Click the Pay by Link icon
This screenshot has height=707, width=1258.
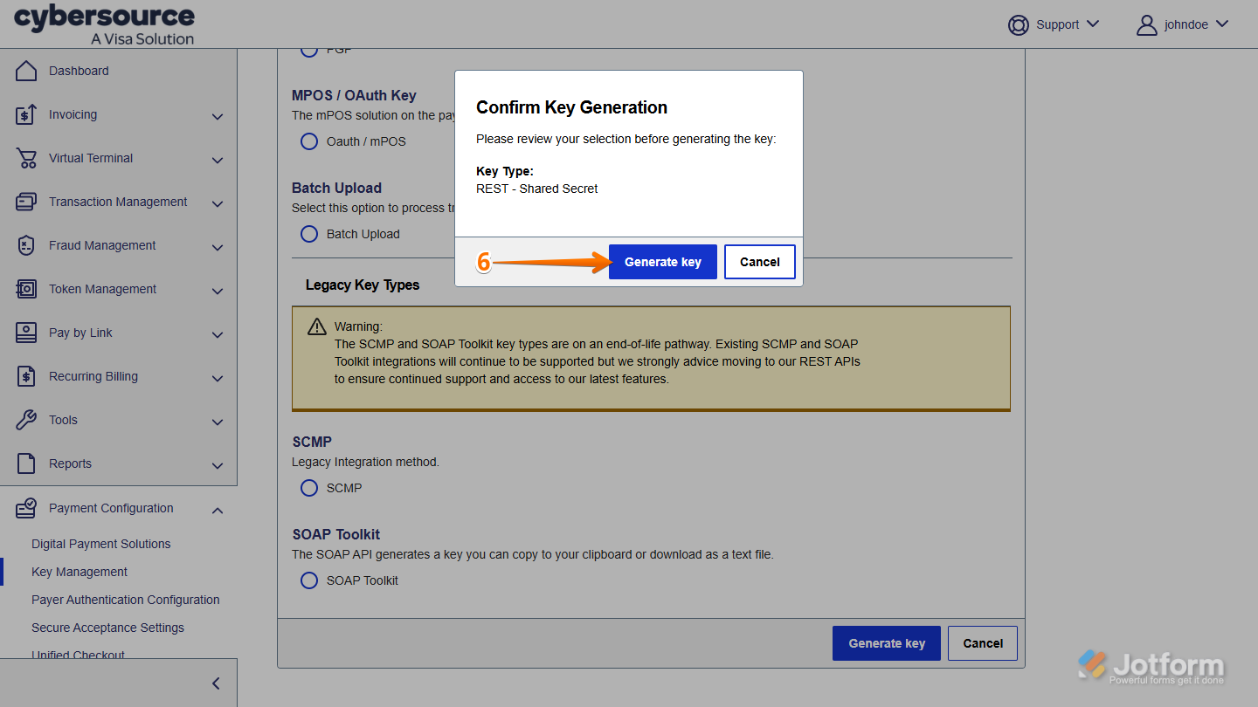[x=26, y=333]
